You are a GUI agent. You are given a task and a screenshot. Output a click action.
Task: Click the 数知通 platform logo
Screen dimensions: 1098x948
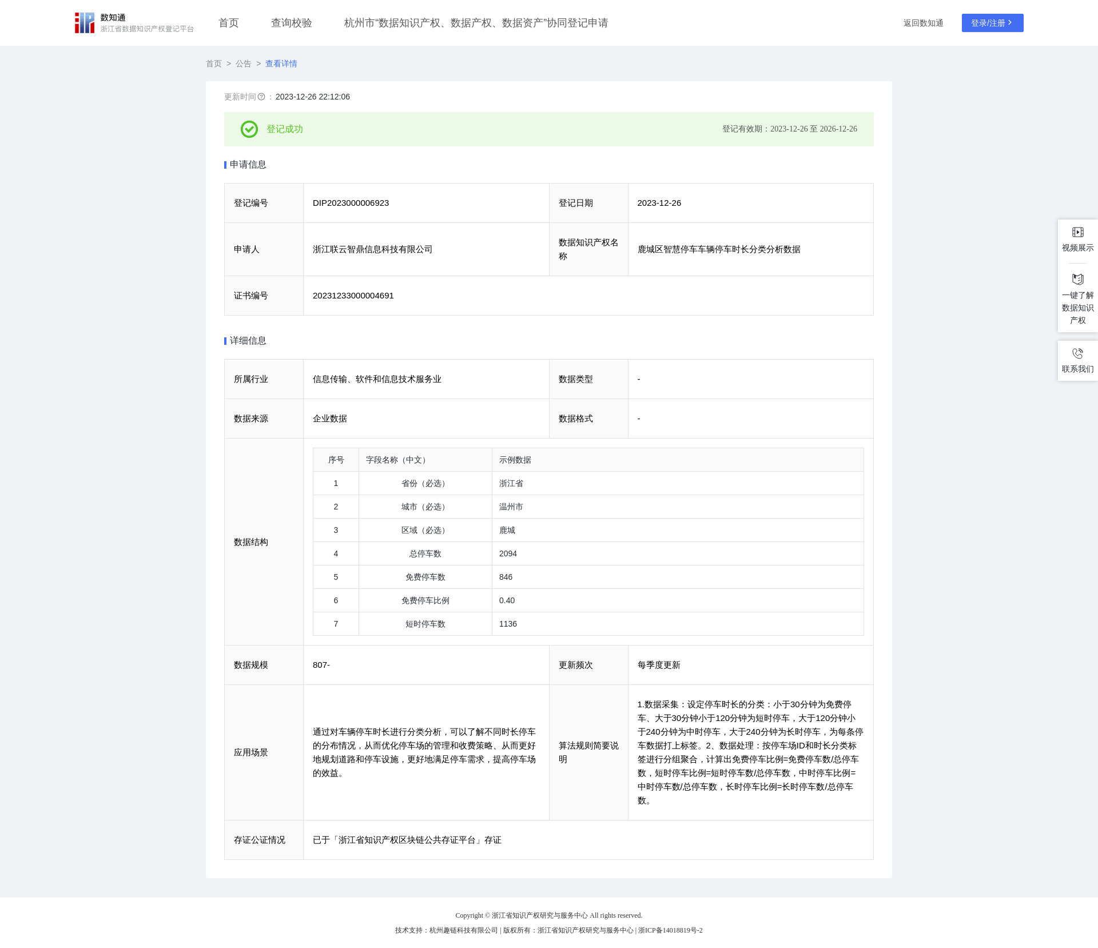pos(134,23)
